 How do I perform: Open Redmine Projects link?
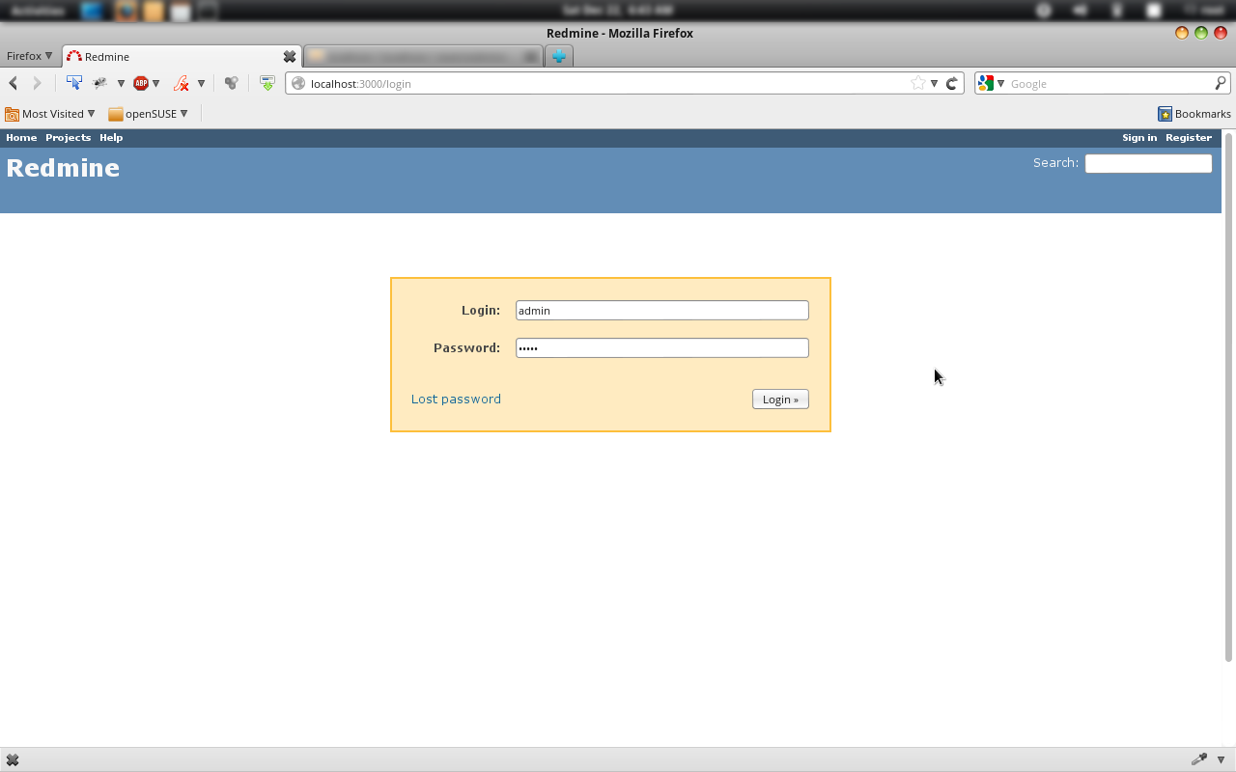tap(68, 138)
